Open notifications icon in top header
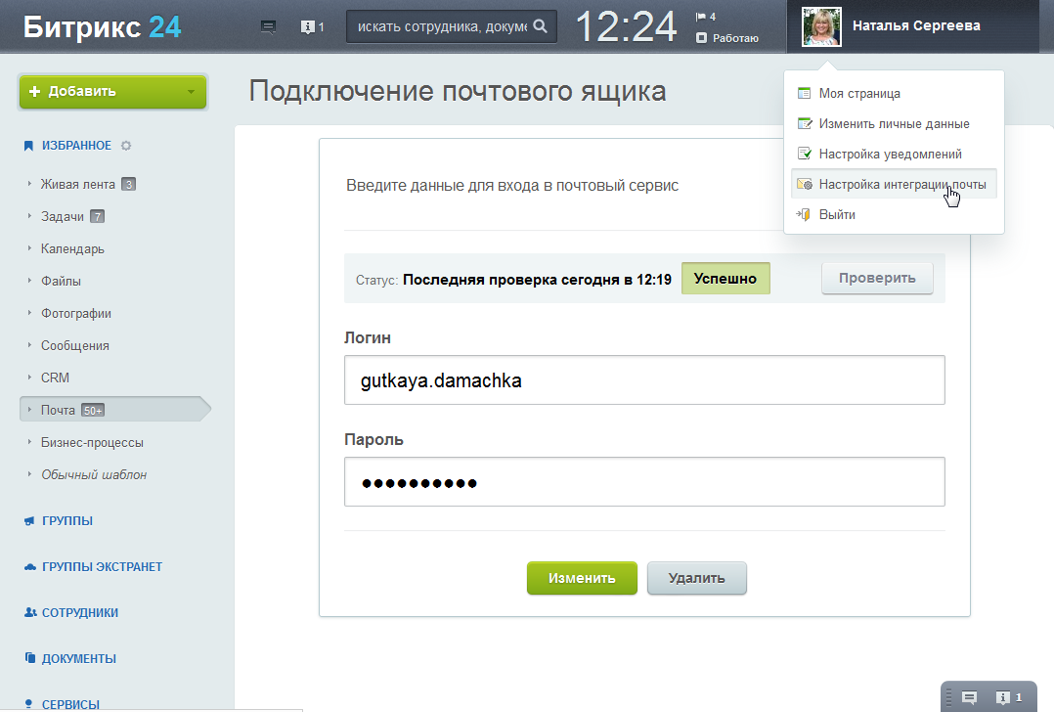Viewport: 1054px width, 712px height. pos(308,26)
